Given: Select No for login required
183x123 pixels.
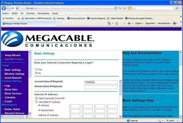Looking at the screenshot, I should [36, 73].
